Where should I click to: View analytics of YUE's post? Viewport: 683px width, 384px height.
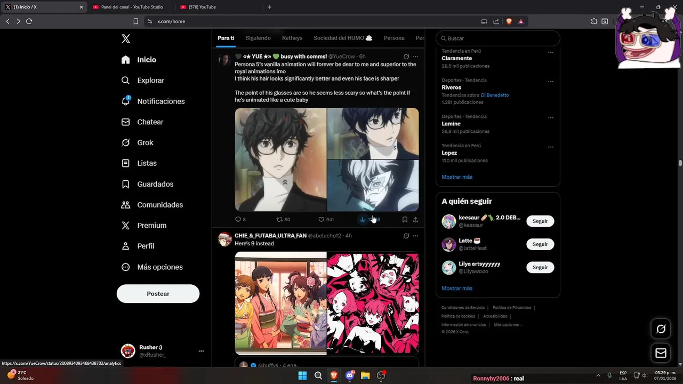pos(369,220)
